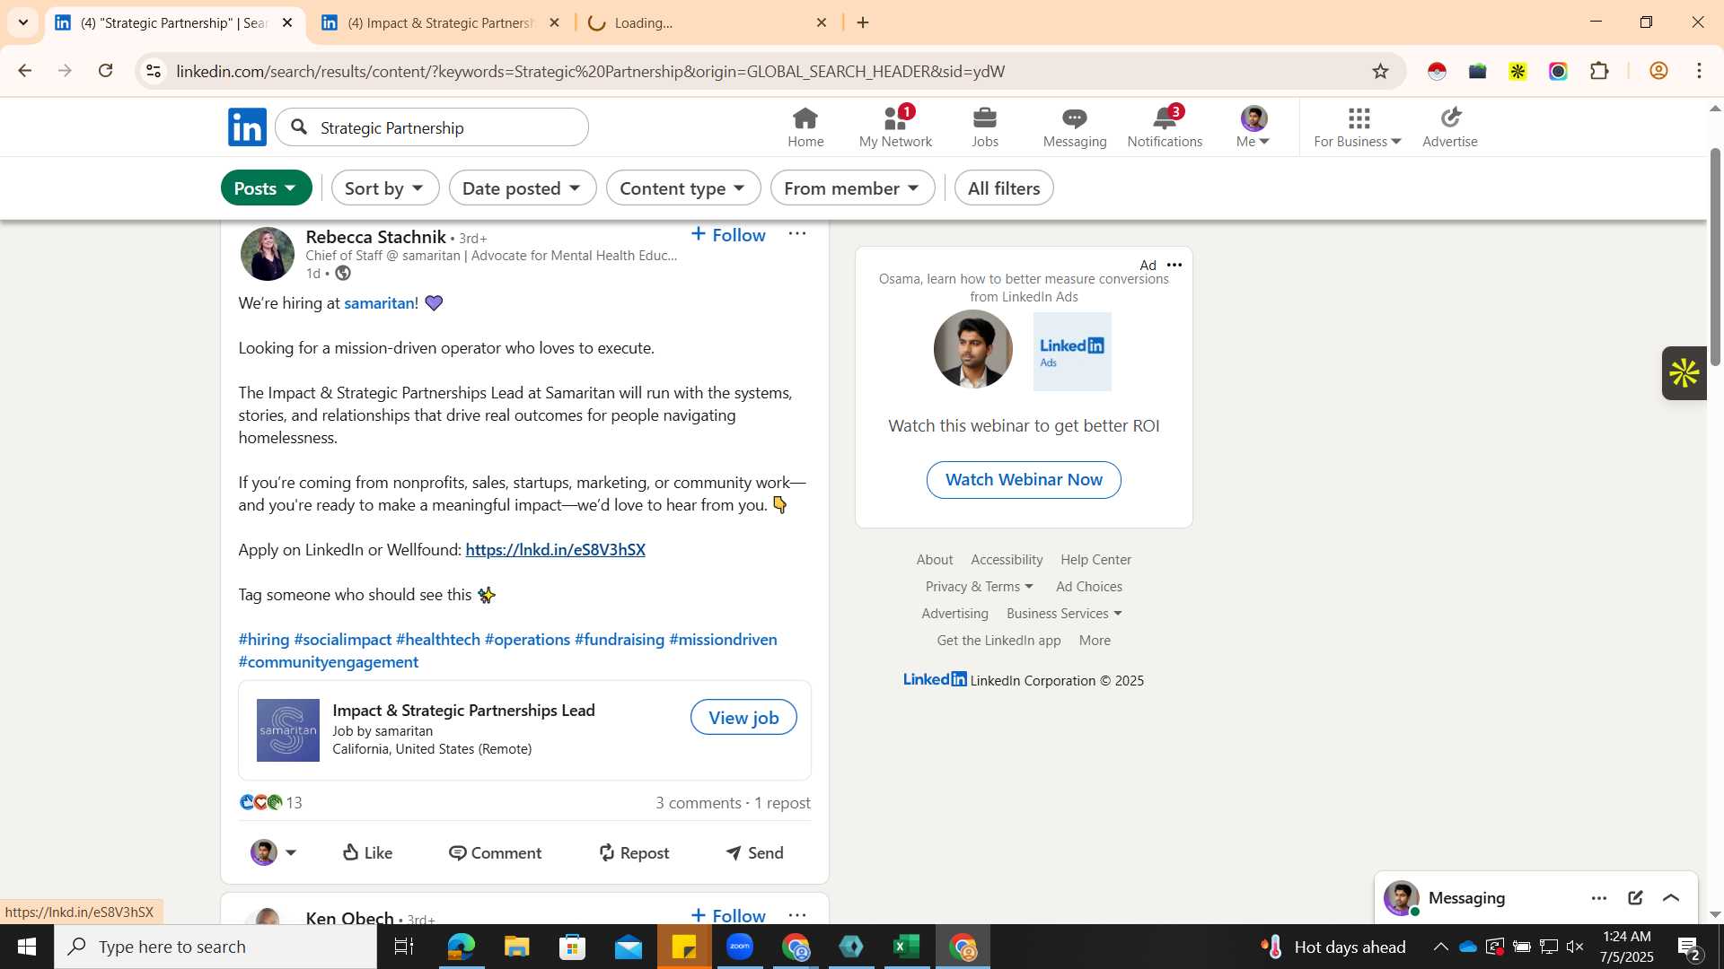Open Excel from the taskbar
The image size is (1724, 969).
click(907, 947)
